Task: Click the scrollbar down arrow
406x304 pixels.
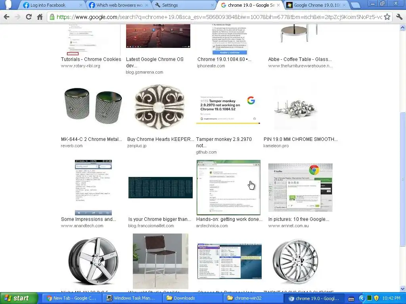Action: [403, 289]
